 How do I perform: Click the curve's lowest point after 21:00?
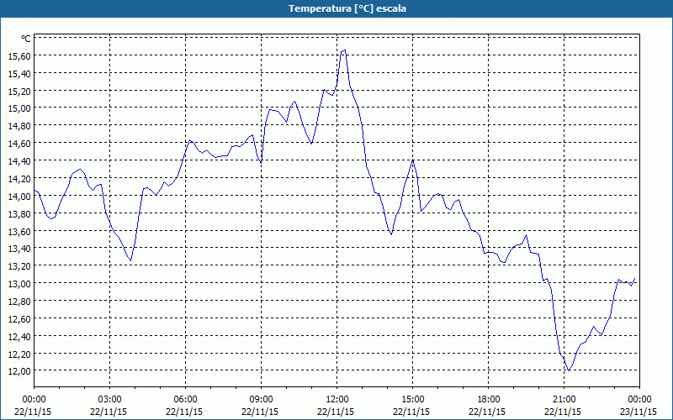(x=569, y=370)
